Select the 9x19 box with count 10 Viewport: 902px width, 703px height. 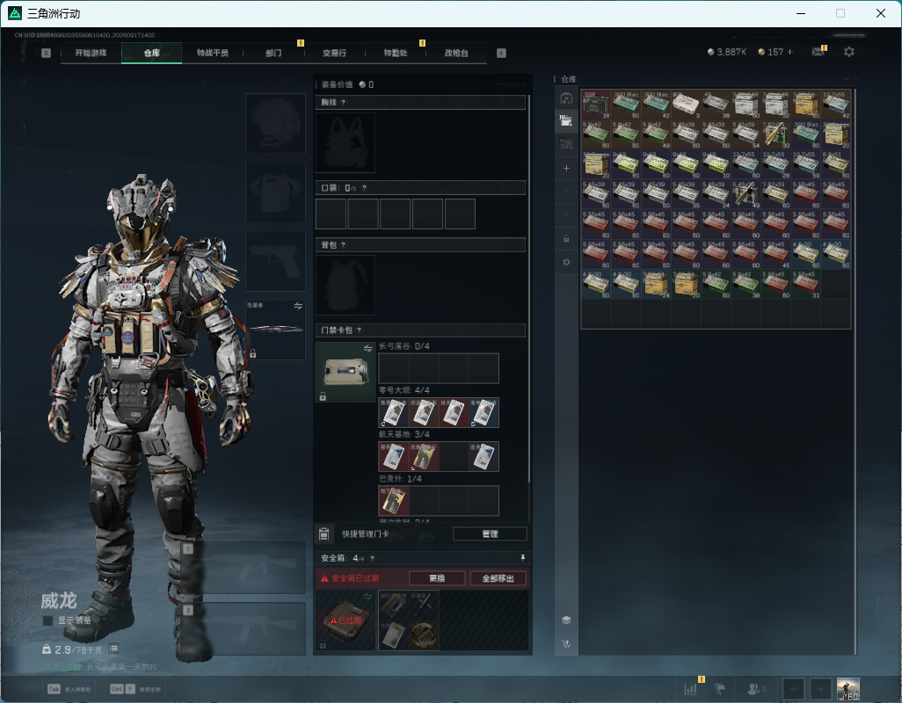(716, 163)
